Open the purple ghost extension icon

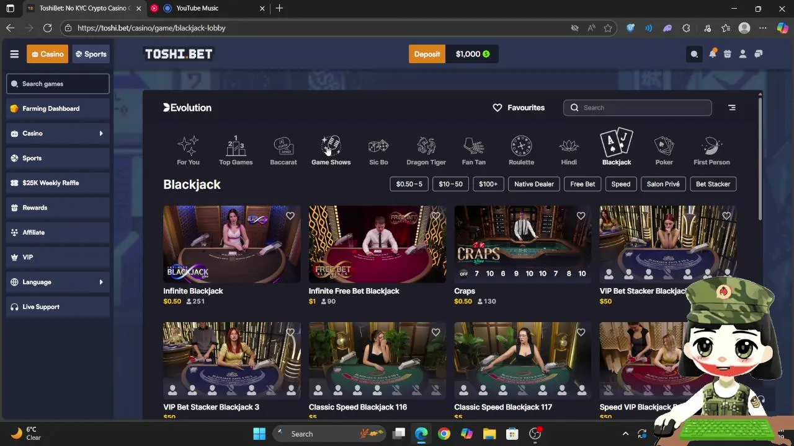(x=667, y=28)
